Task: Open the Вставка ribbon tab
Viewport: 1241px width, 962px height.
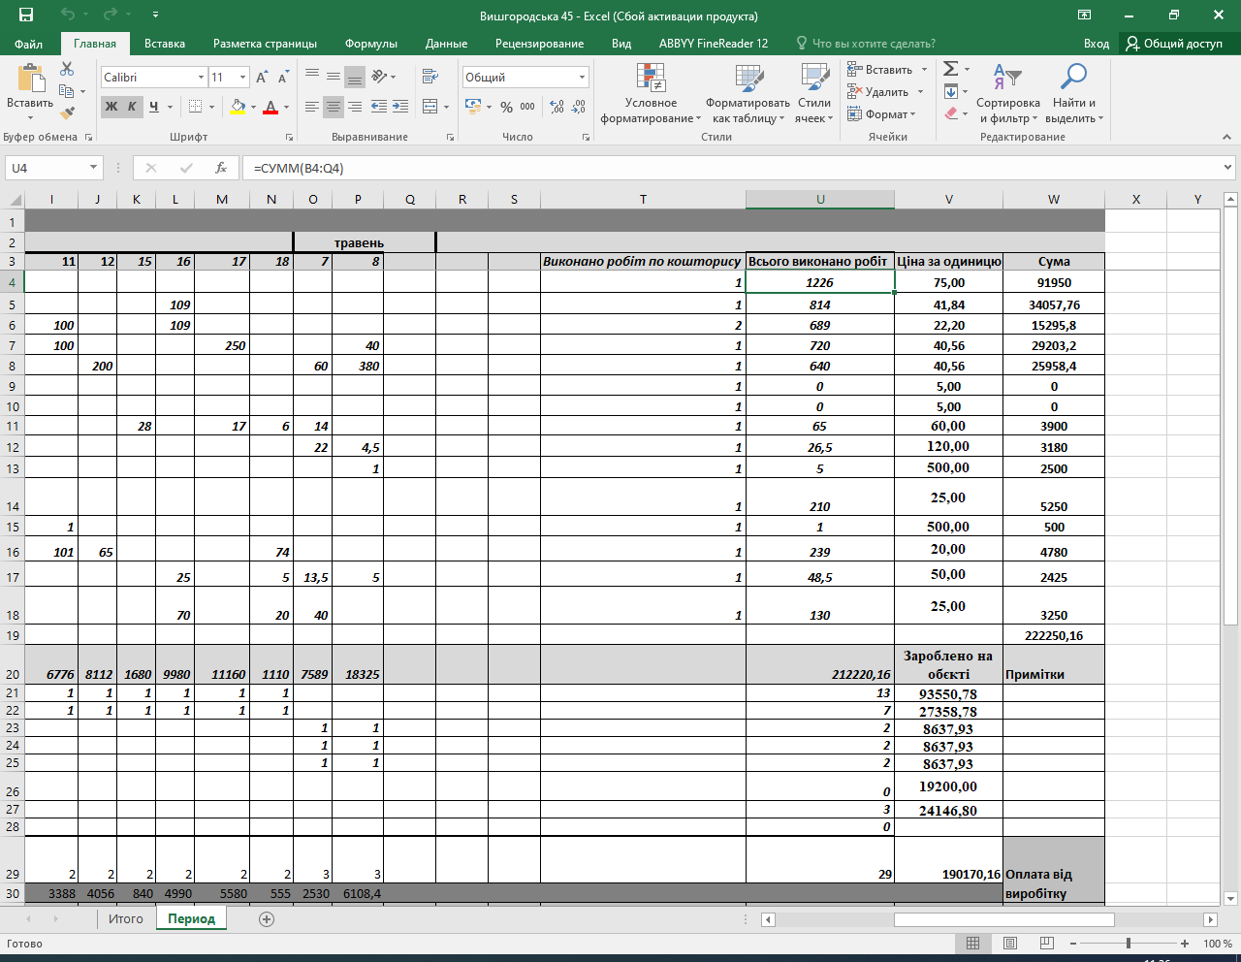Action: click(x=165, y=43)
